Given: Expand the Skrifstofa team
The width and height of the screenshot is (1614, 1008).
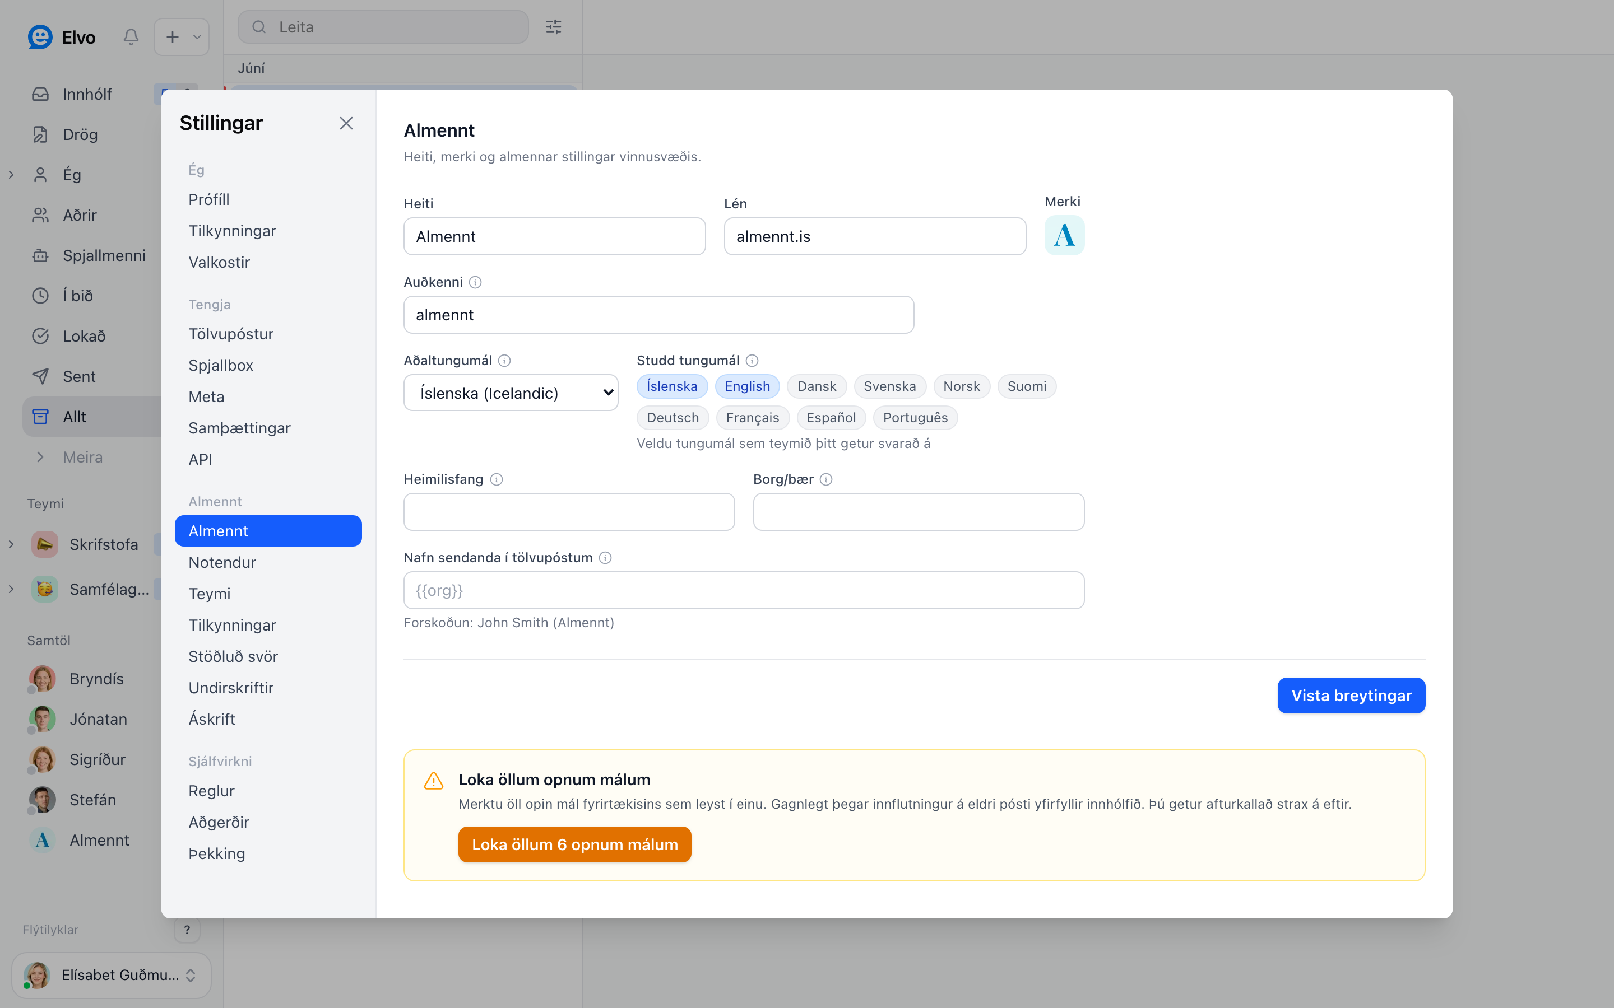Looking at the screenshot, I should pyautogui.click(x=11, y=544).
